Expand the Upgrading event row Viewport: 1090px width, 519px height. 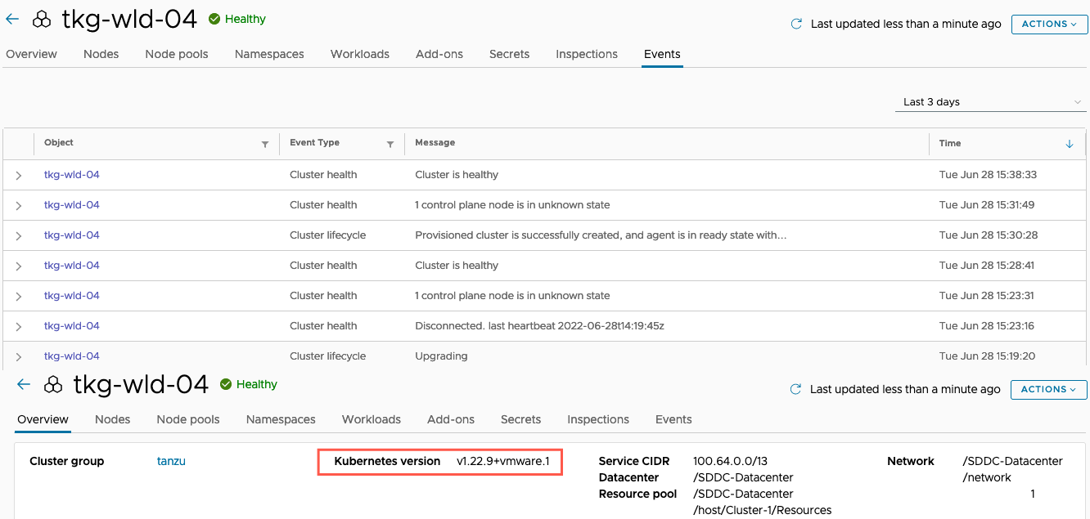(19, 356)
